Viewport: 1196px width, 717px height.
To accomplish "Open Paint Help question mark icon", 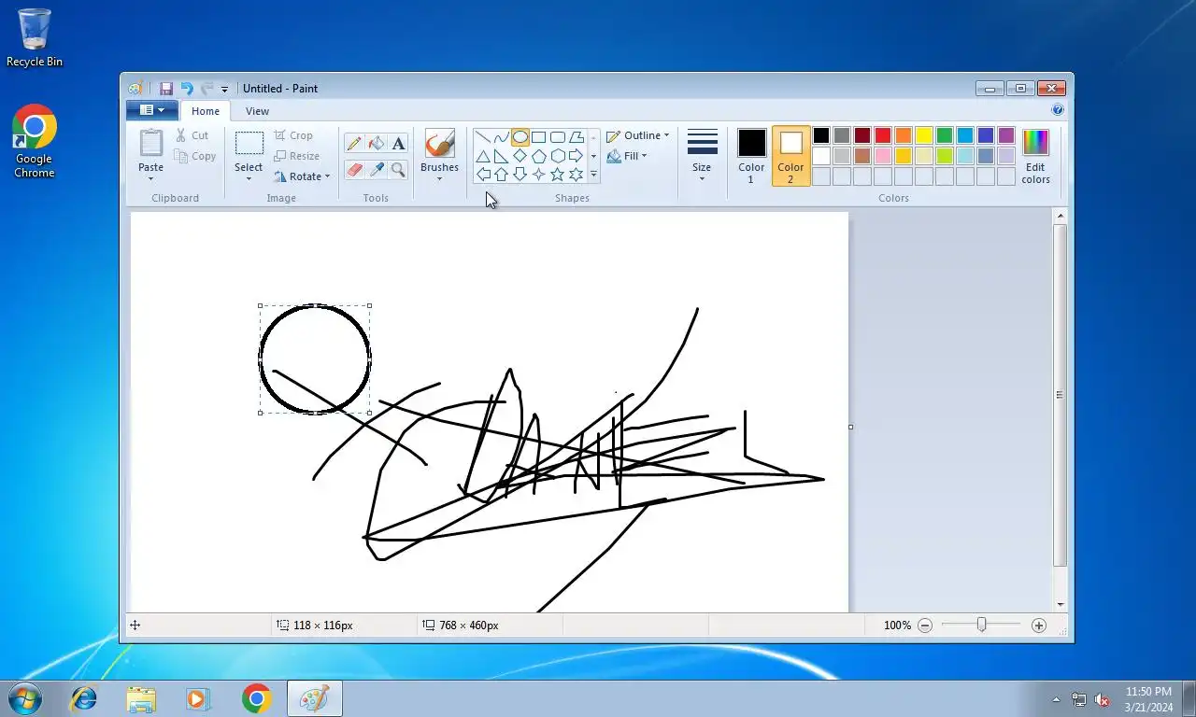I will [1058, 109].
